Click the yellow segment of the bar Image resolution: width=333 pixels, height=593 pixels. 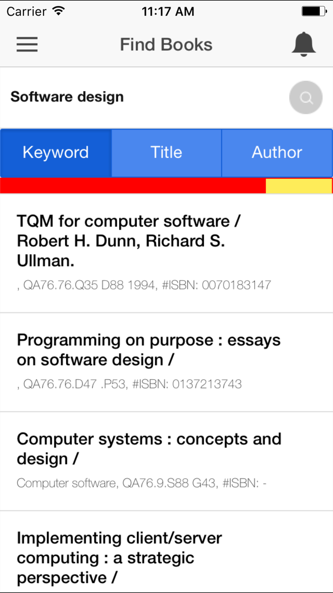(x=299, y=186)
